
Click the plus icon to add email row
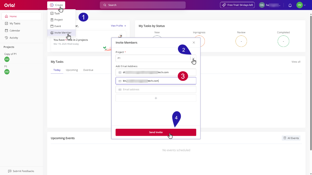(x=156, y=98)
